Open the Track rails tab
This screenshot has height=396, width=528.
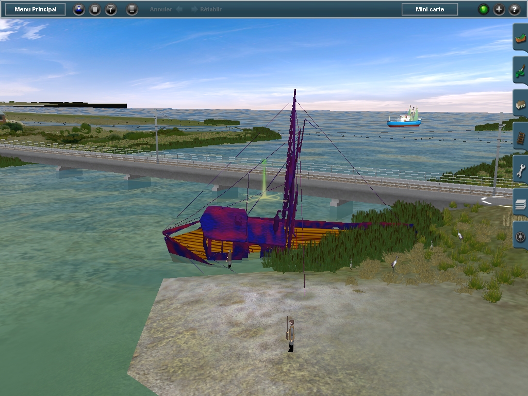(520, 136)
